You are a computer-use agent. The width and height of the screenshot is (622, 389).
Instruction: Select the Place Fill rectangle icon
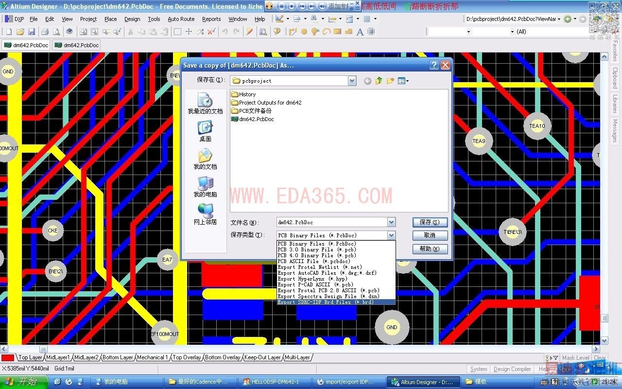(338, 32)
